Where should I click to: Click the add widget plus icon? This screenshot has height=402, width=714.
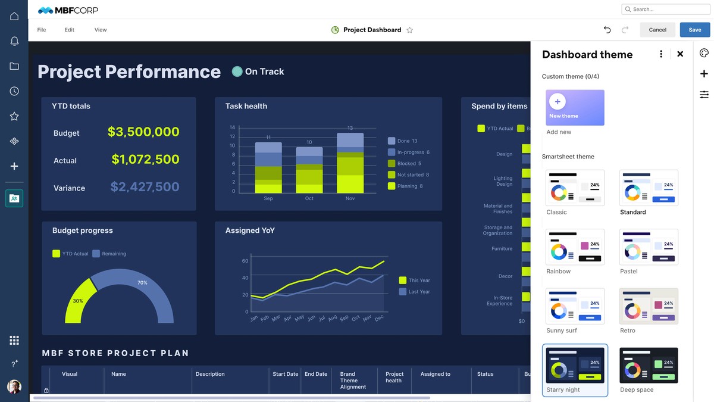tap(704, 73)
